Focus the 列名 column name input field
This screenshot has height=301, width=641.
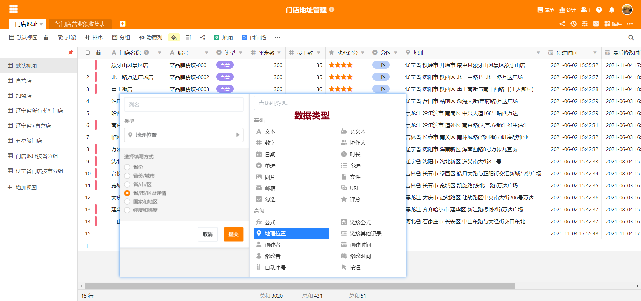184,104
